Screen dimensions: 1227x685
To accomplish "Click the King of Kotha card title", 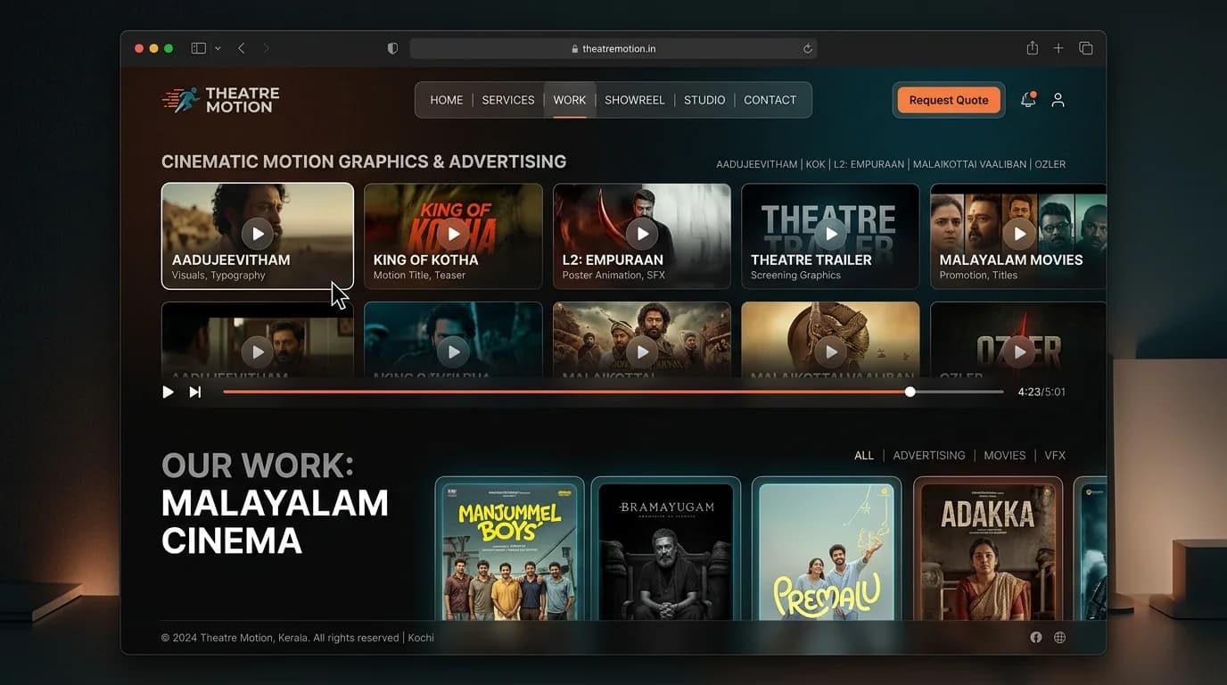I will (426, 260).
